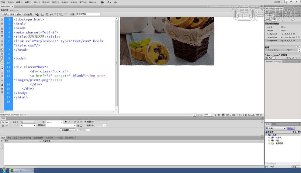Switch Properties panel to CSS mode
This screenshot has width=301, height=173.
(5, 126)
